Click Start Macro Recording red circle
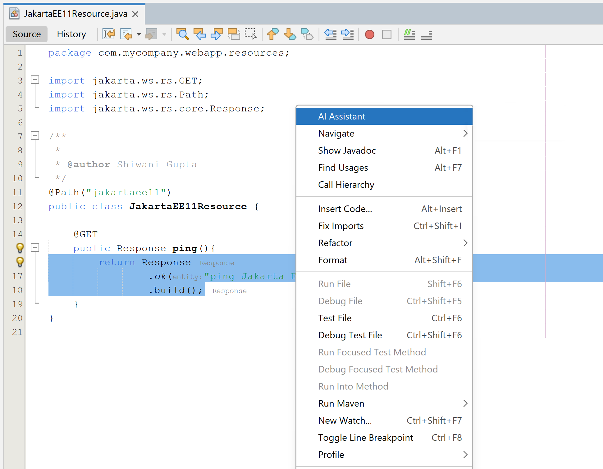 [x=369, y=34]
